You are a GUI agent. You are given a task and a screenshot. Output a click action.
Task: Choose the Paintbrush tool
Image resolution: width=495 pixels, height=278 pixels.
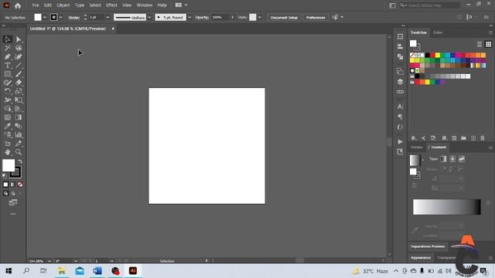(19, 74)
